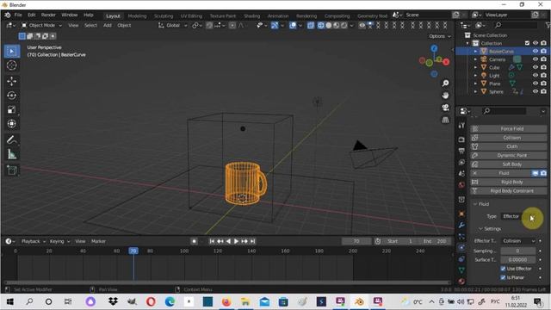Switch perspective/orthographic grid icon

pyautogui.click(x=445, y=120)
